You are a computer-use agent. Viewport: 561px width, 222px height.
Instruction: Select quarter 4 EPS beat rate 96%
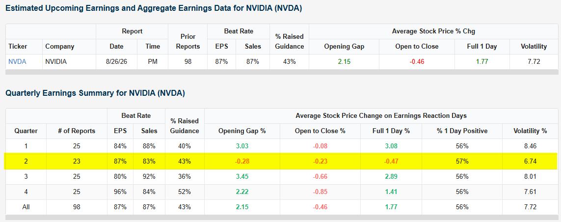click(x=121, y=192)
